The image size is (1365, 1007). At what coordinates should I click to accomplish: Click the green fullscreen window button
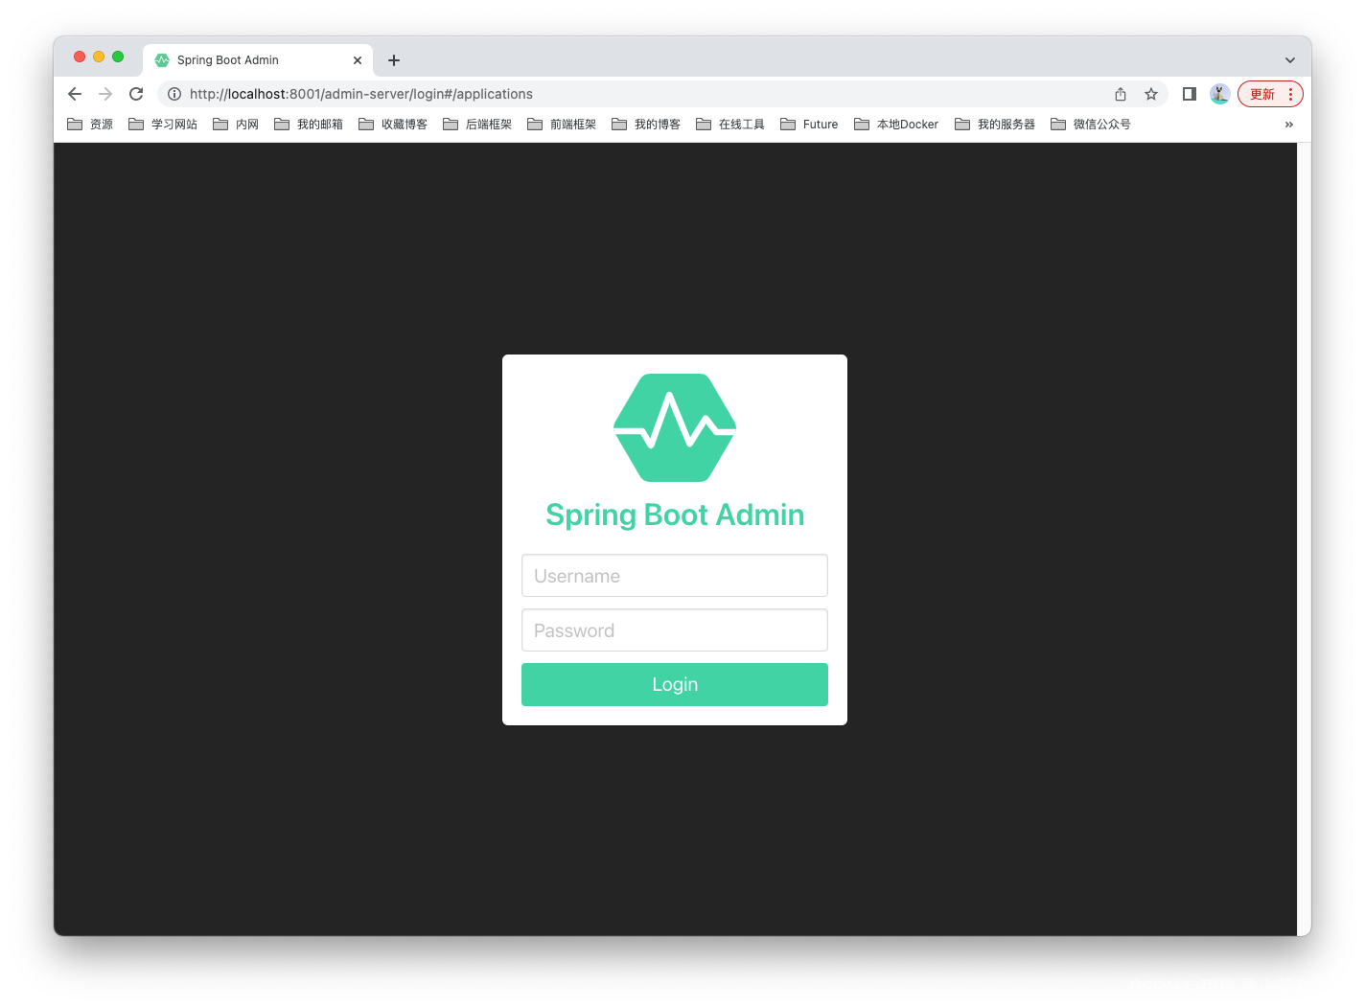(x=118, y=57)
